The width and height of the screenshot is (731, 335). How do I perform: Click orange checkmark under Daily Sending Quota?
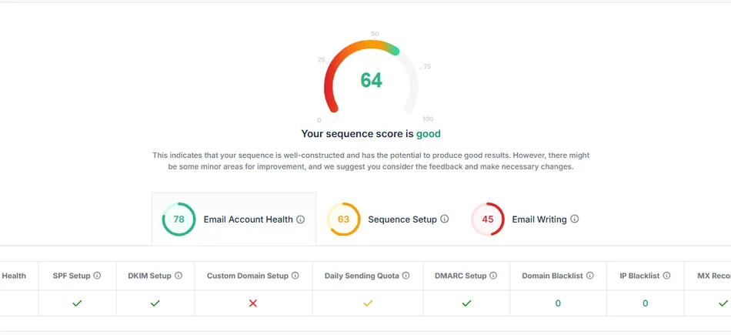pyautogui.click(x=368, y=303)
